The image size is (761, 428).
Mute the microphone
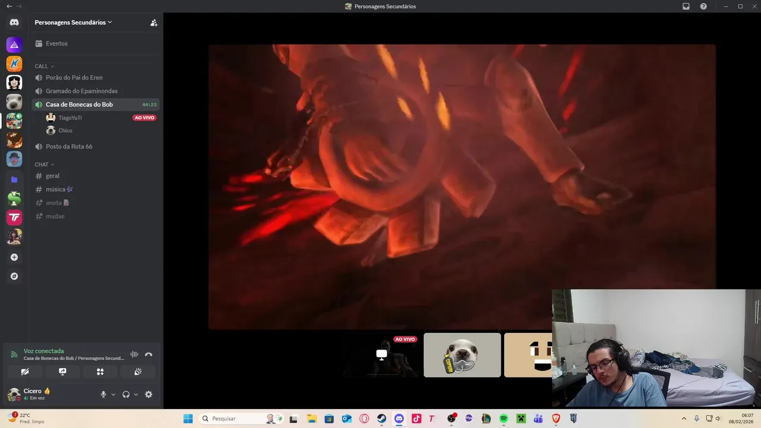pyautogui.click(x=103, y=394)
